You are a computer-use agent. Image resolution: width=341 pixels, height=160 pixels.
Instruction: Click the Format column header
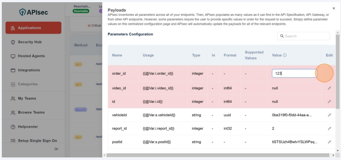230,55
